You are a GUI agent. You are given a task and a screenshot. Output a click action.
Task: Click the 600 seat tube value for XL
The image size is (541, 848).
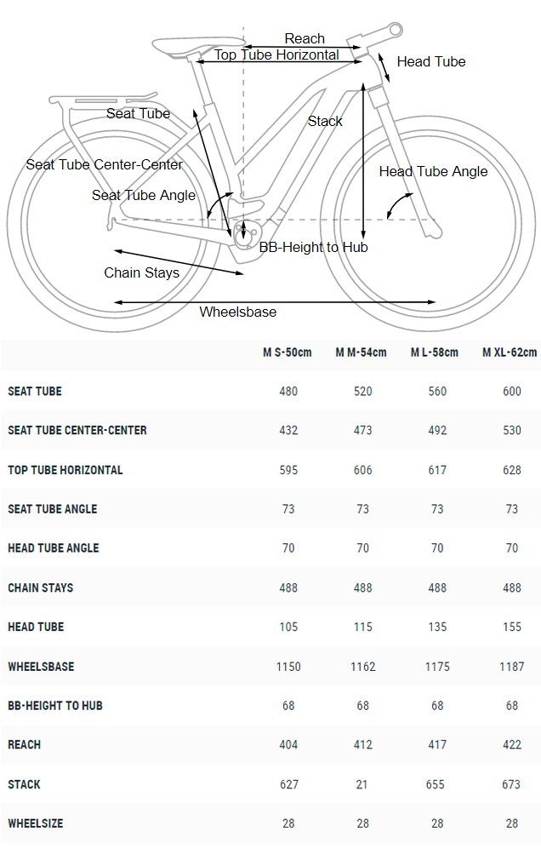[512, 392]
